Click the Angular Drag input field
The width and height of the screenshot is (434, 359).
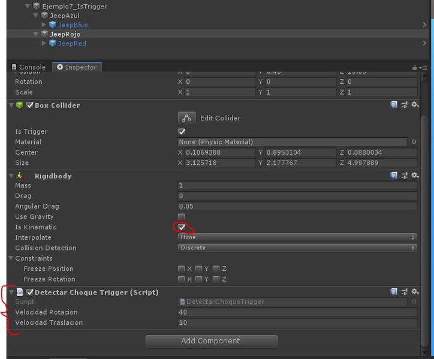[x=297, y=206]
